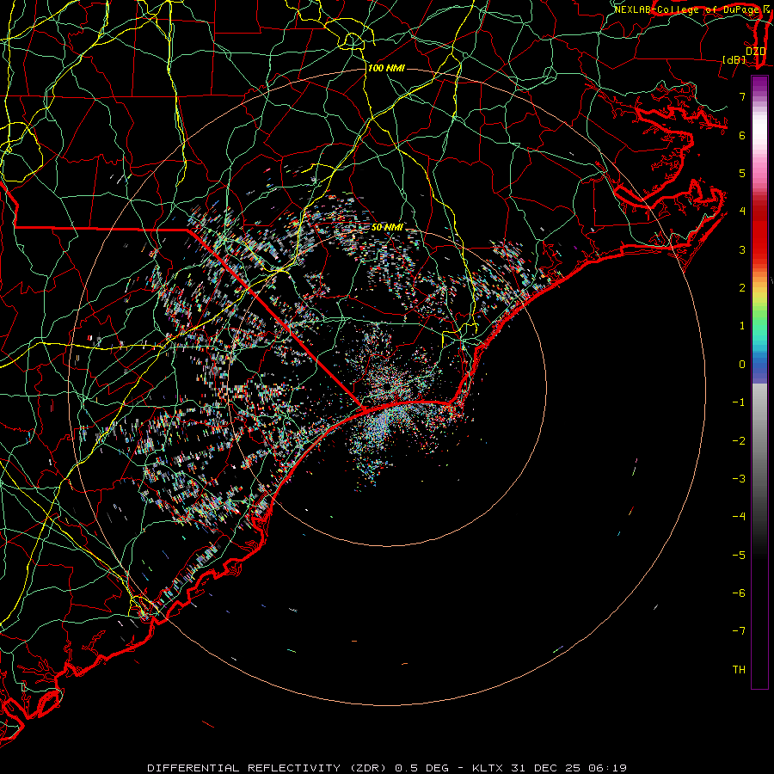This screenshot has width=774, height=774.
Task: Select the '-4' tick on the color scale
Action: pos(739,517)
